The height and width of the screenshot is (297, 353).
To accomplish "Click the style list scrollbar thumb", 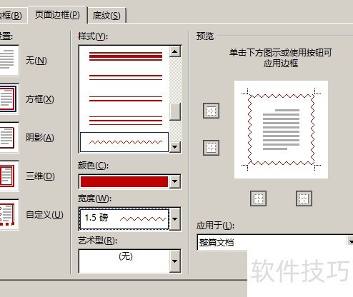I will [175, 111].
